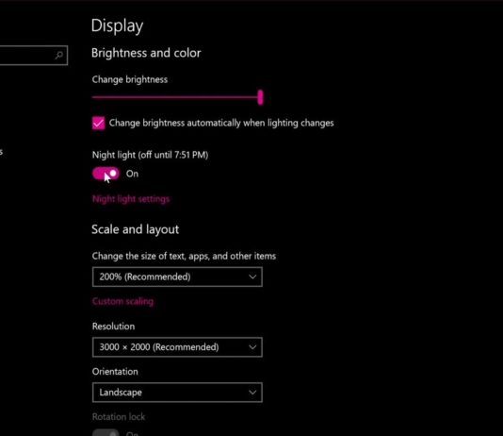Open Night light settings link
Screen dimensions: 503x436
pos(131,199)
